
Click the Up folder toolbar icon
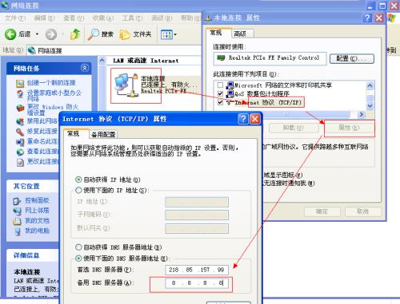click(x=75, y=34)
